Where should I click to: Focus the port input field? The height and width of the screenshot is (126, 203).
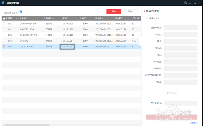pos(181,41)
